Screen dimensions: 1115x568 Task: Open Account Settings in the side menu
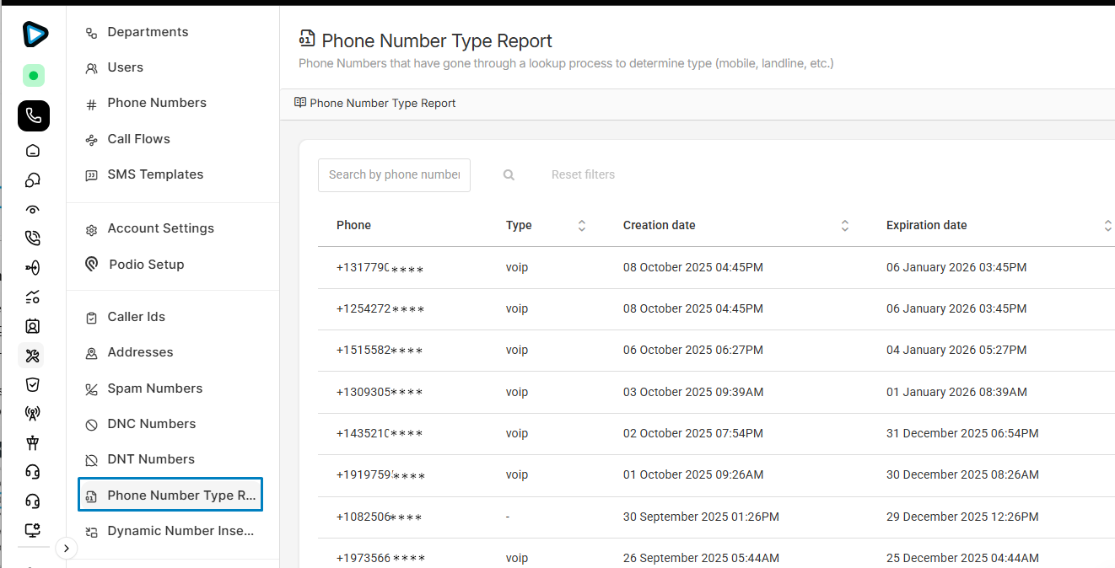[160, 228]
